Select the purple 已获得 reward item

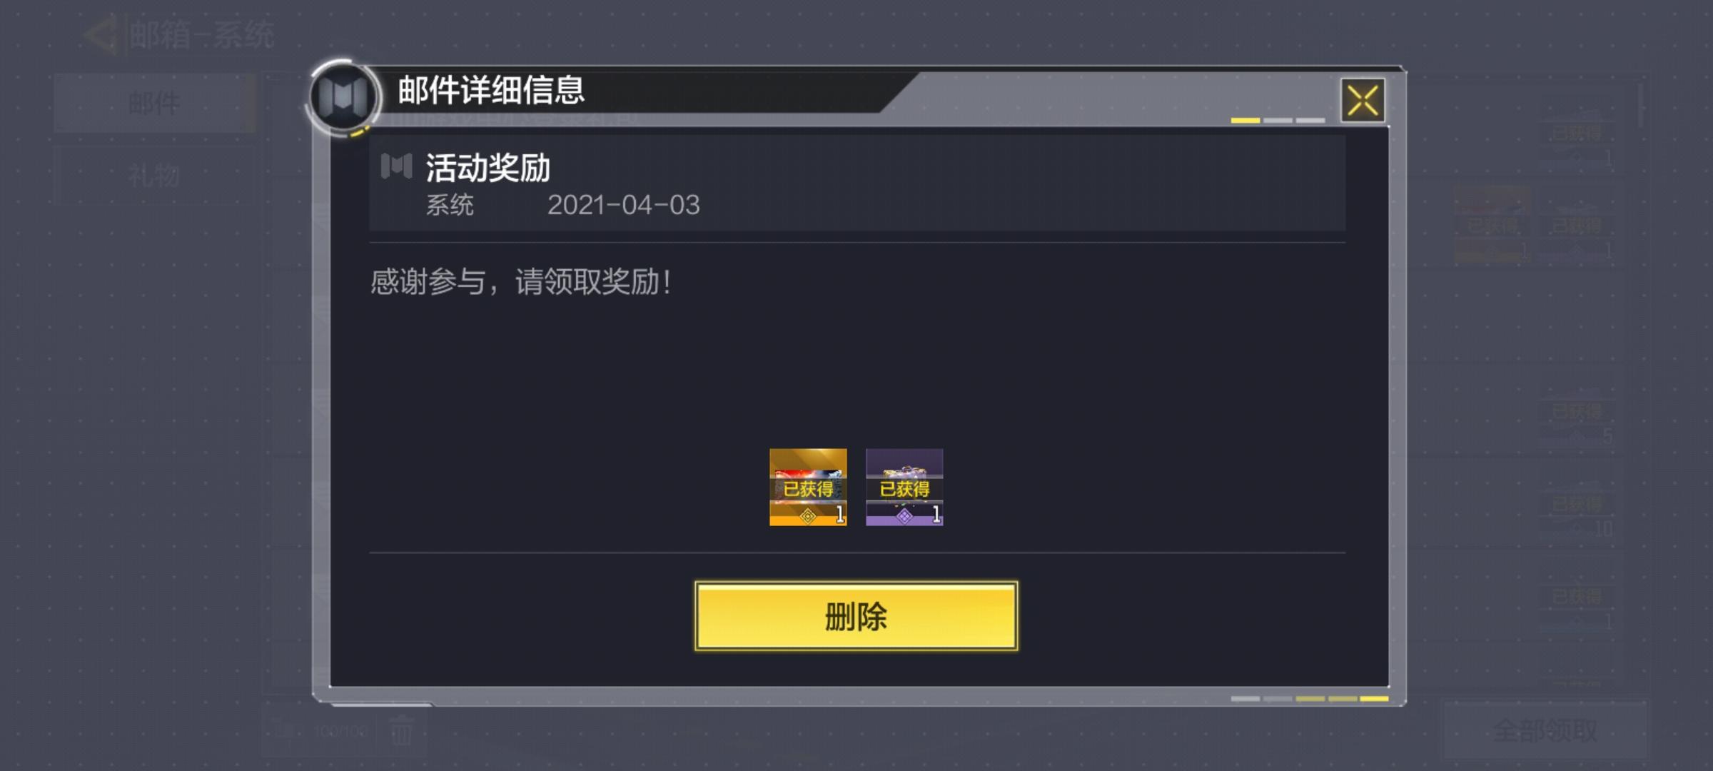[904, 488]
